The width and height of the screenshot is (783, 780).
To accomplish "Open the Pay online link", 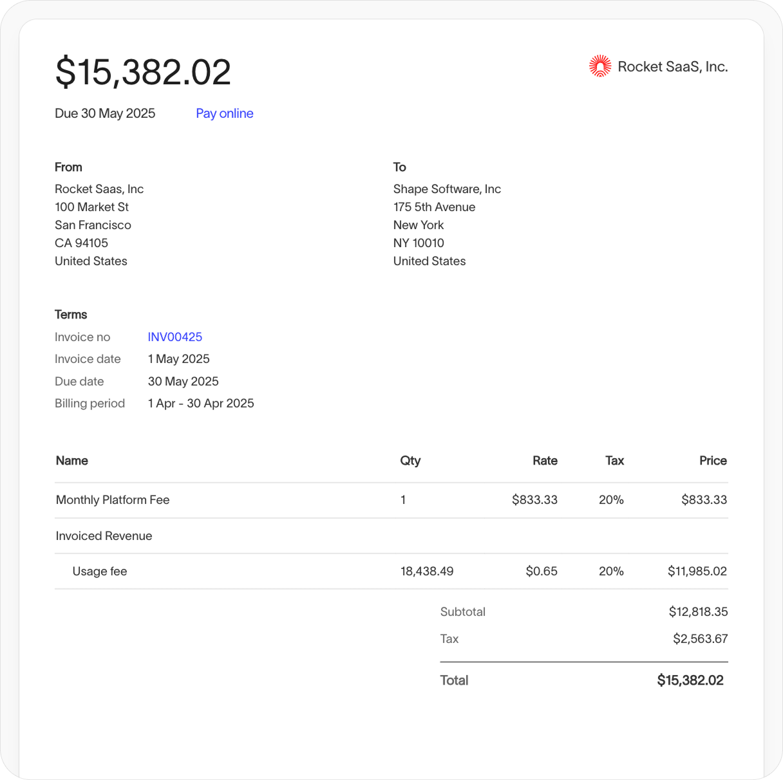I will 224,113.
